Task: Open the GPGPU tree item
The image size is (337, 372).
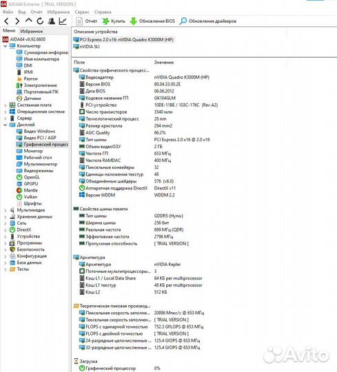Action: [27, 184]
